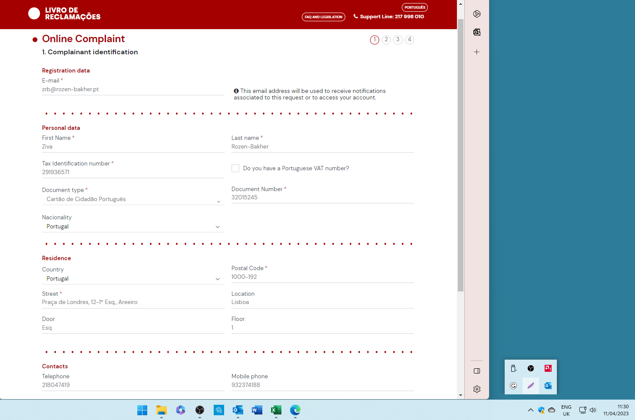Click the scrollbar up arrow

click(x=460, y=3)
